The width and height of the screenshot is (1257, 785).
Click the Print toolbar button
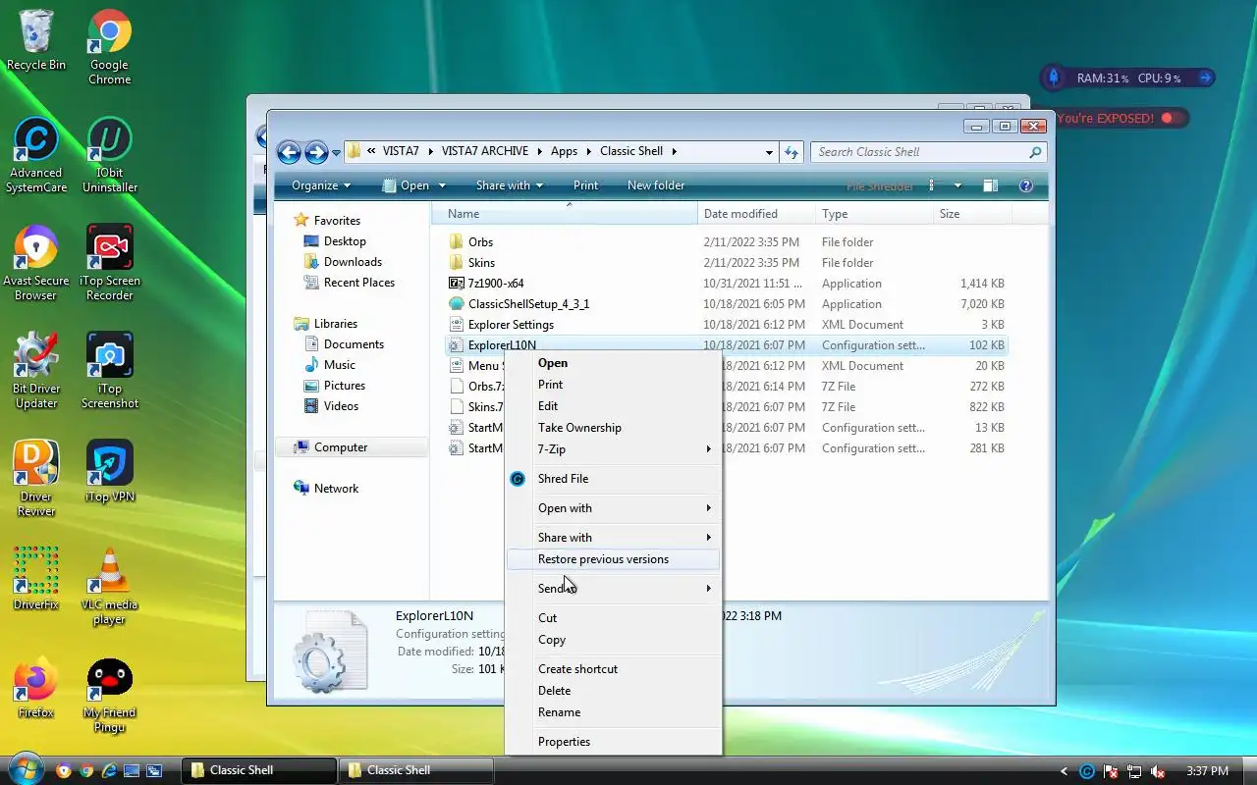[x=586, y=185]
